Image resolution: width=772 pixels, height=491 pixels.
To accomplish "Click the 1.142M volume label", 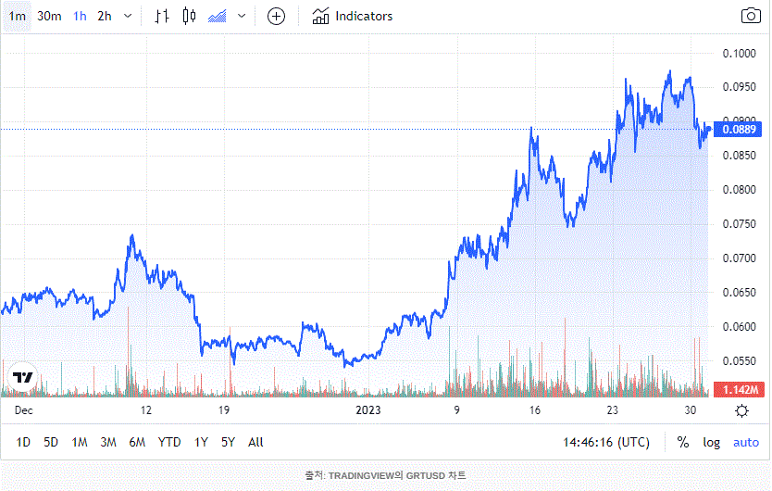I will (739, 390).
